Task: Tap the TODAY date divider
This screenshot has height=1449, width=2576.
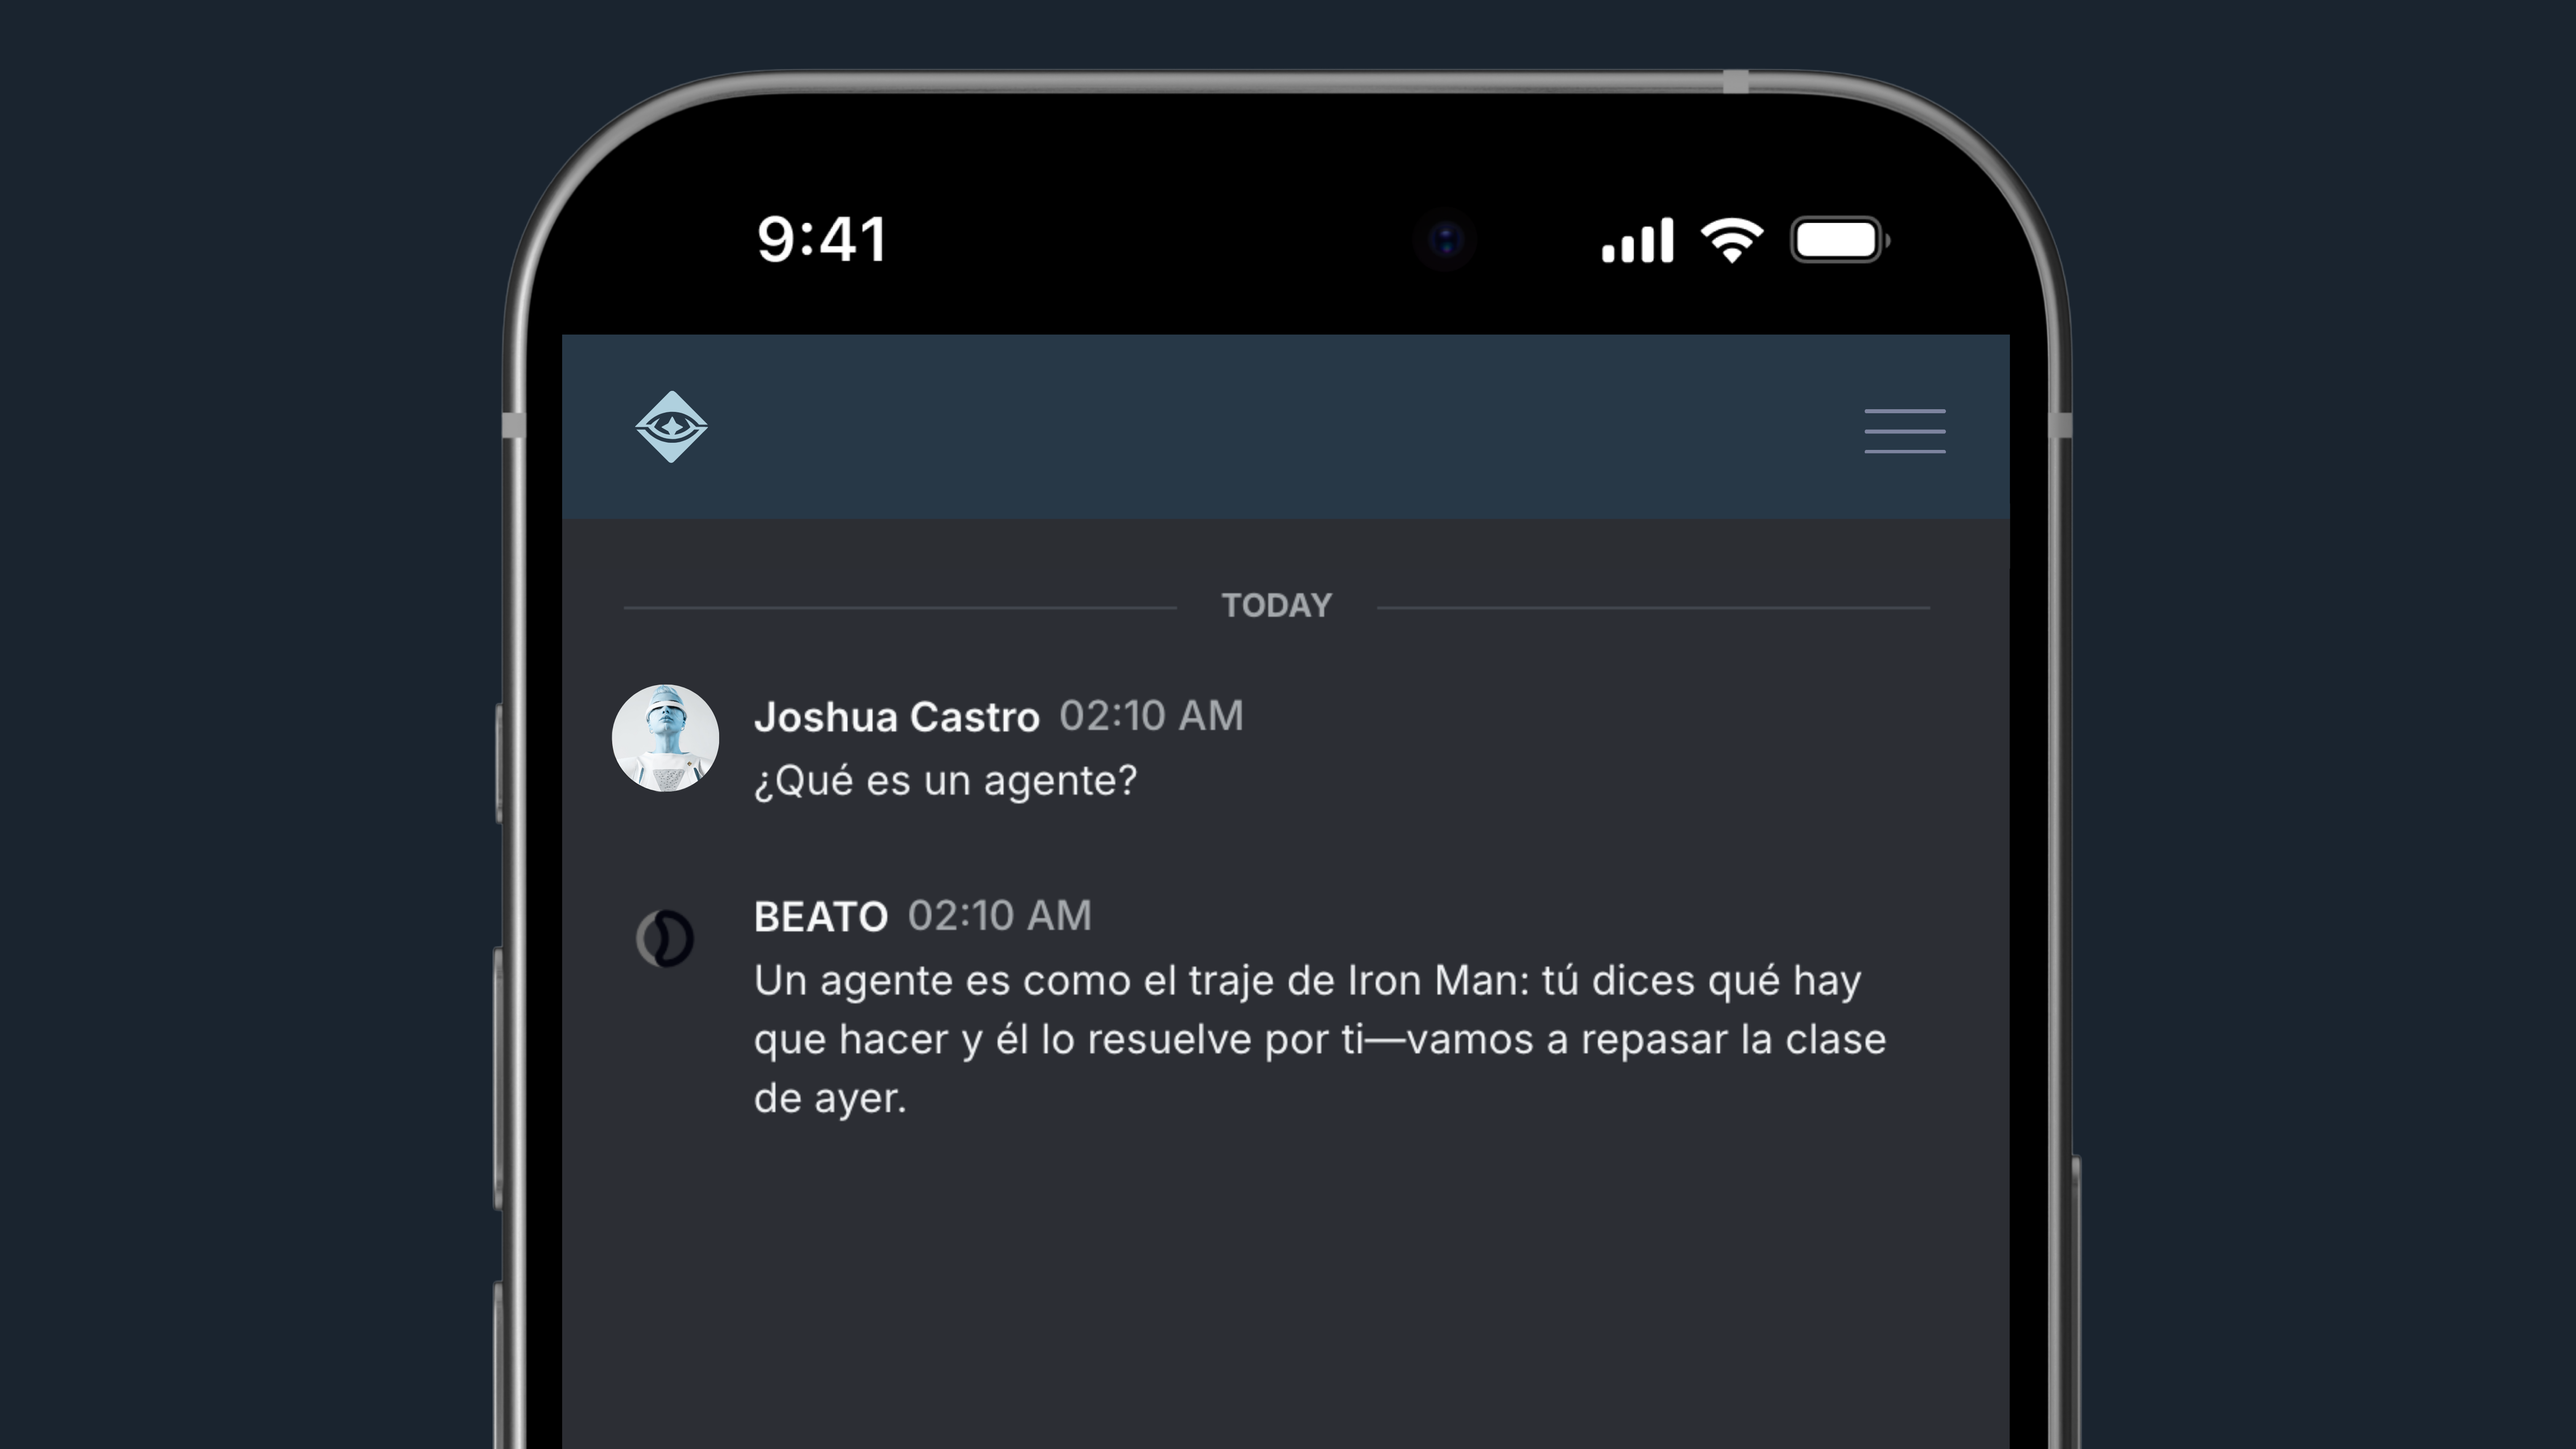Action: click(1276, 606)
